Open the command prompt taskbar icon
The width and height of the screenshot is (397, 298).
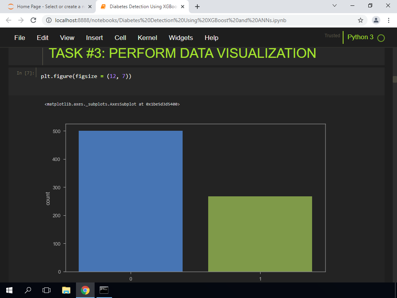pyautogui.click(x=104, y=290)
